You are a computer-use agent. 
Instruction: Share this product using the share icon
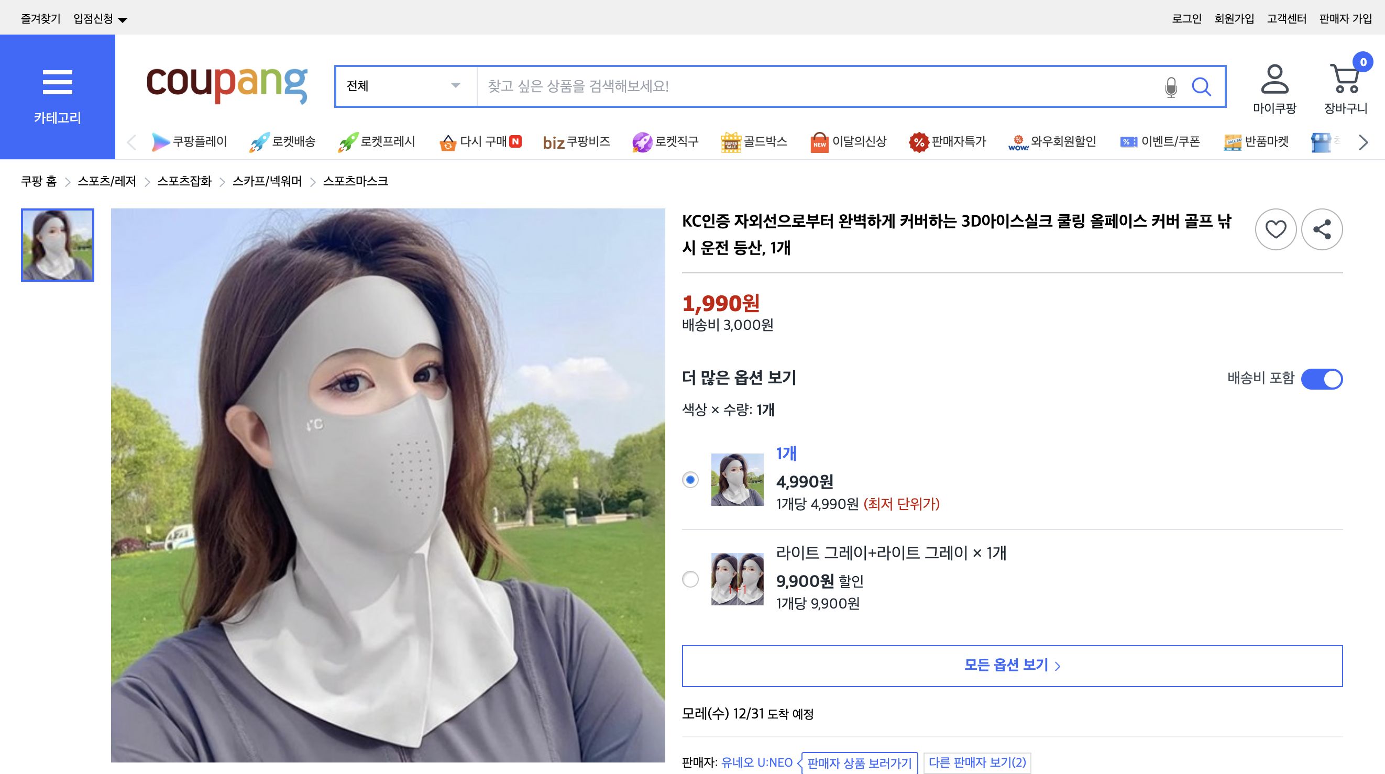pyautogui.click(x=1323, y=229)
